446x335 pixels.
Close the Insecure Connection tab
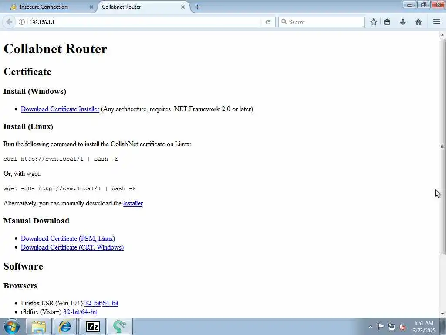coord(91,7)
